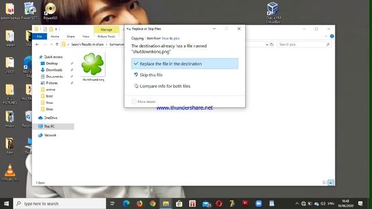Image resolution: width=372 pixels, height=209 pixels.
Task: Go back in File Explorer
Action: point(37,44)
